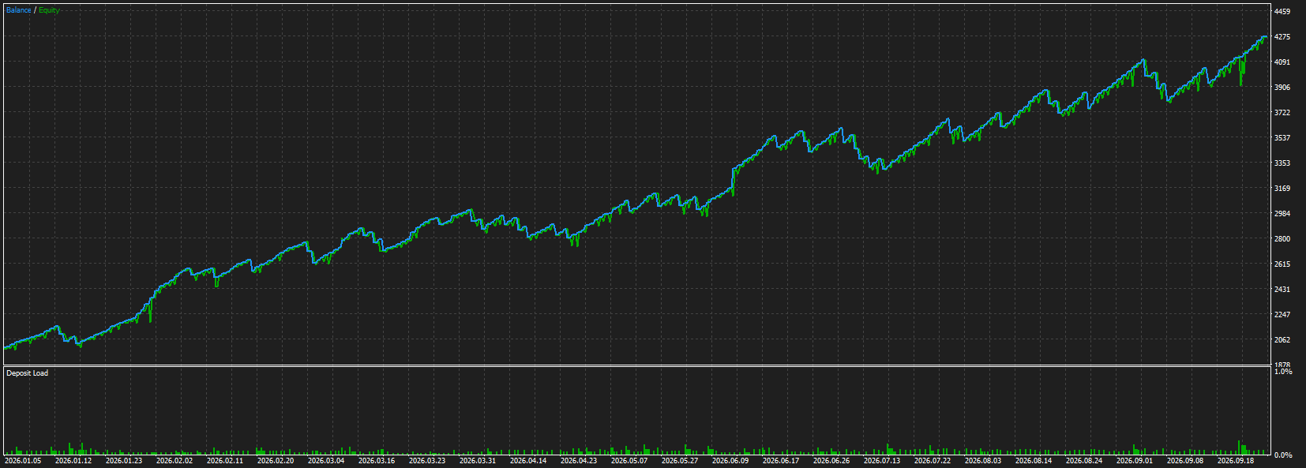Click the 2026.02.11 date label
The height and width of the screenshot is (468, 1306).
pyautogui.click(x=225, y=461)
